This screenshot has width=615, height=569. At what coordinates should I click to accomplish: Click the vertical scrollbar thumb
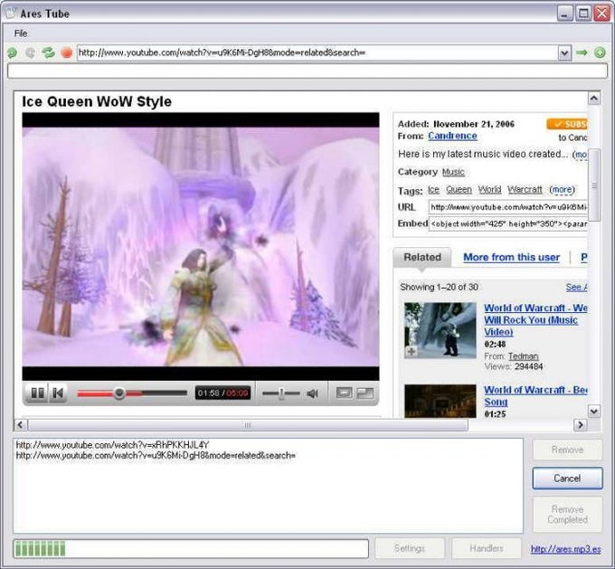594,185
